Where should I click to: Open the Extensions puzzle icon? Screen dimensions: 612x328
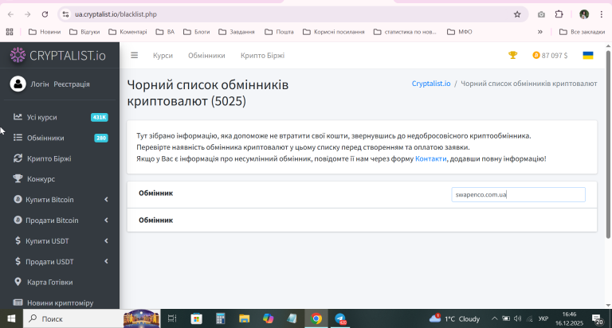(559, 14)
